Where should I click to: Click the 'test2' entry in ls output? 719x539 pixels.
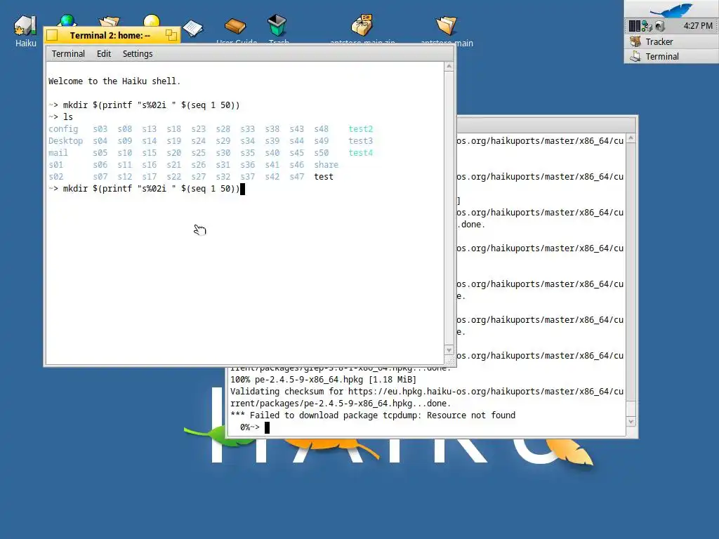click(361, 129)
